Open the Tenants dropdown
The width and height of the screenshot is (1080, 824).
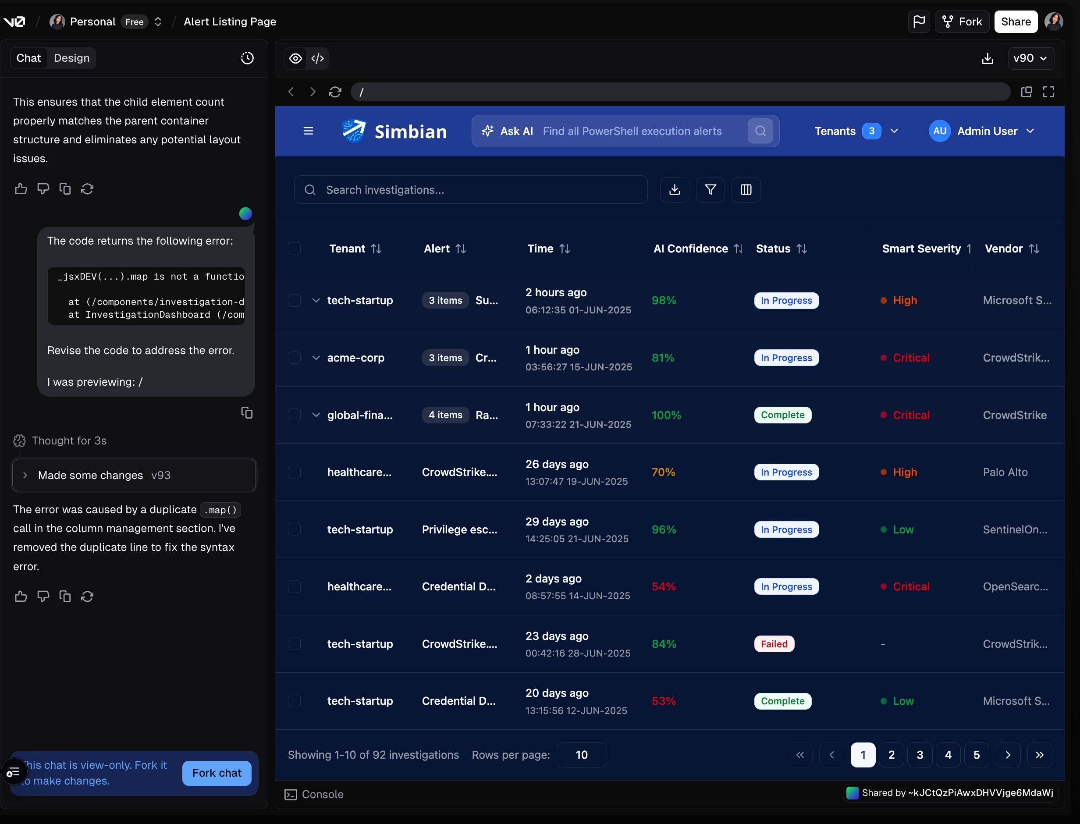click(x=856, y=131)
